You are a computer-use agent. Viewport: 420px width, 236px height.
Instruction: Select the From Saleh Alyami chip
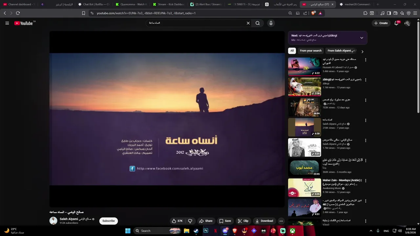point(342,51)
